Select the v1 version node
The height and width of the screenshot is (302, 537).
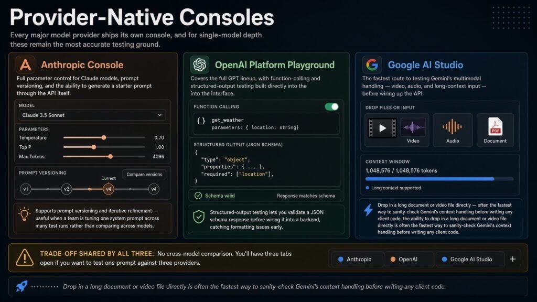pos(26,189)
